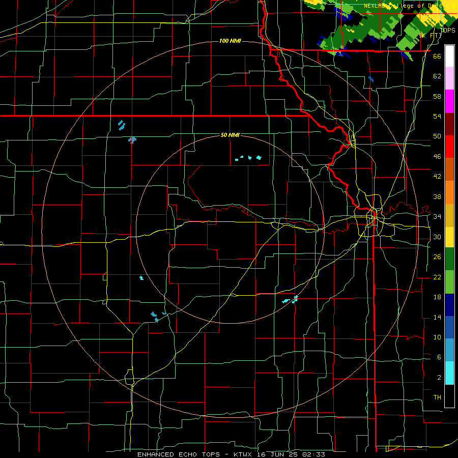458x458 pixels.
Task: Click legend value "26"
Action: 437,257
